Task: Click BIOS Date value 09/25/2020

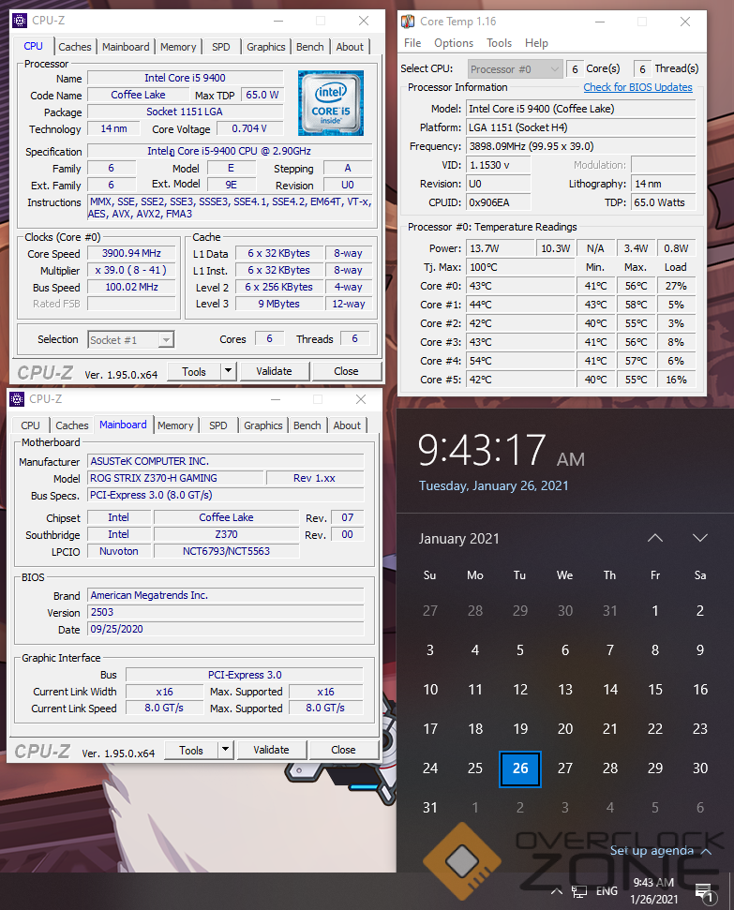Action: tap(226, 629)
